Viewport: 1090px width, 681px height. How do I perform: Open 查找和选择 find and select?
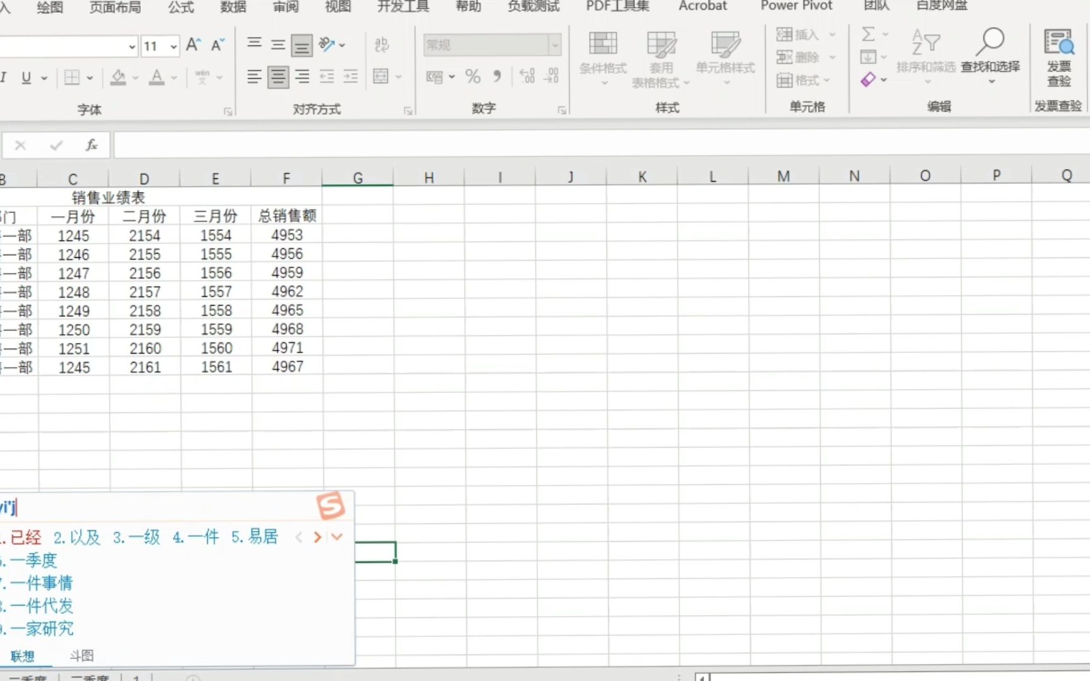[x=990, y=55]
